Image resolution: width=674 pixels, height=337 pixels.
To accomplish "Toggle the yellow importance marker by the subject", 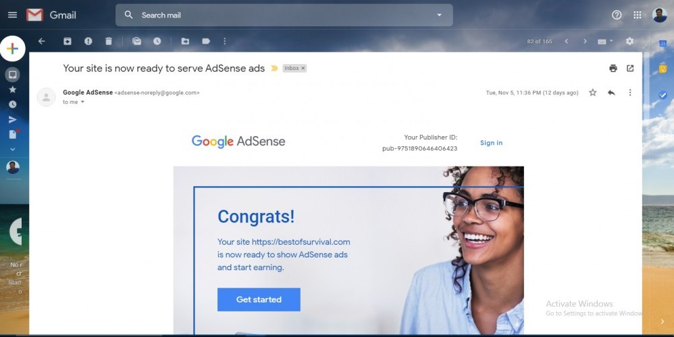I will coord(274,68).
